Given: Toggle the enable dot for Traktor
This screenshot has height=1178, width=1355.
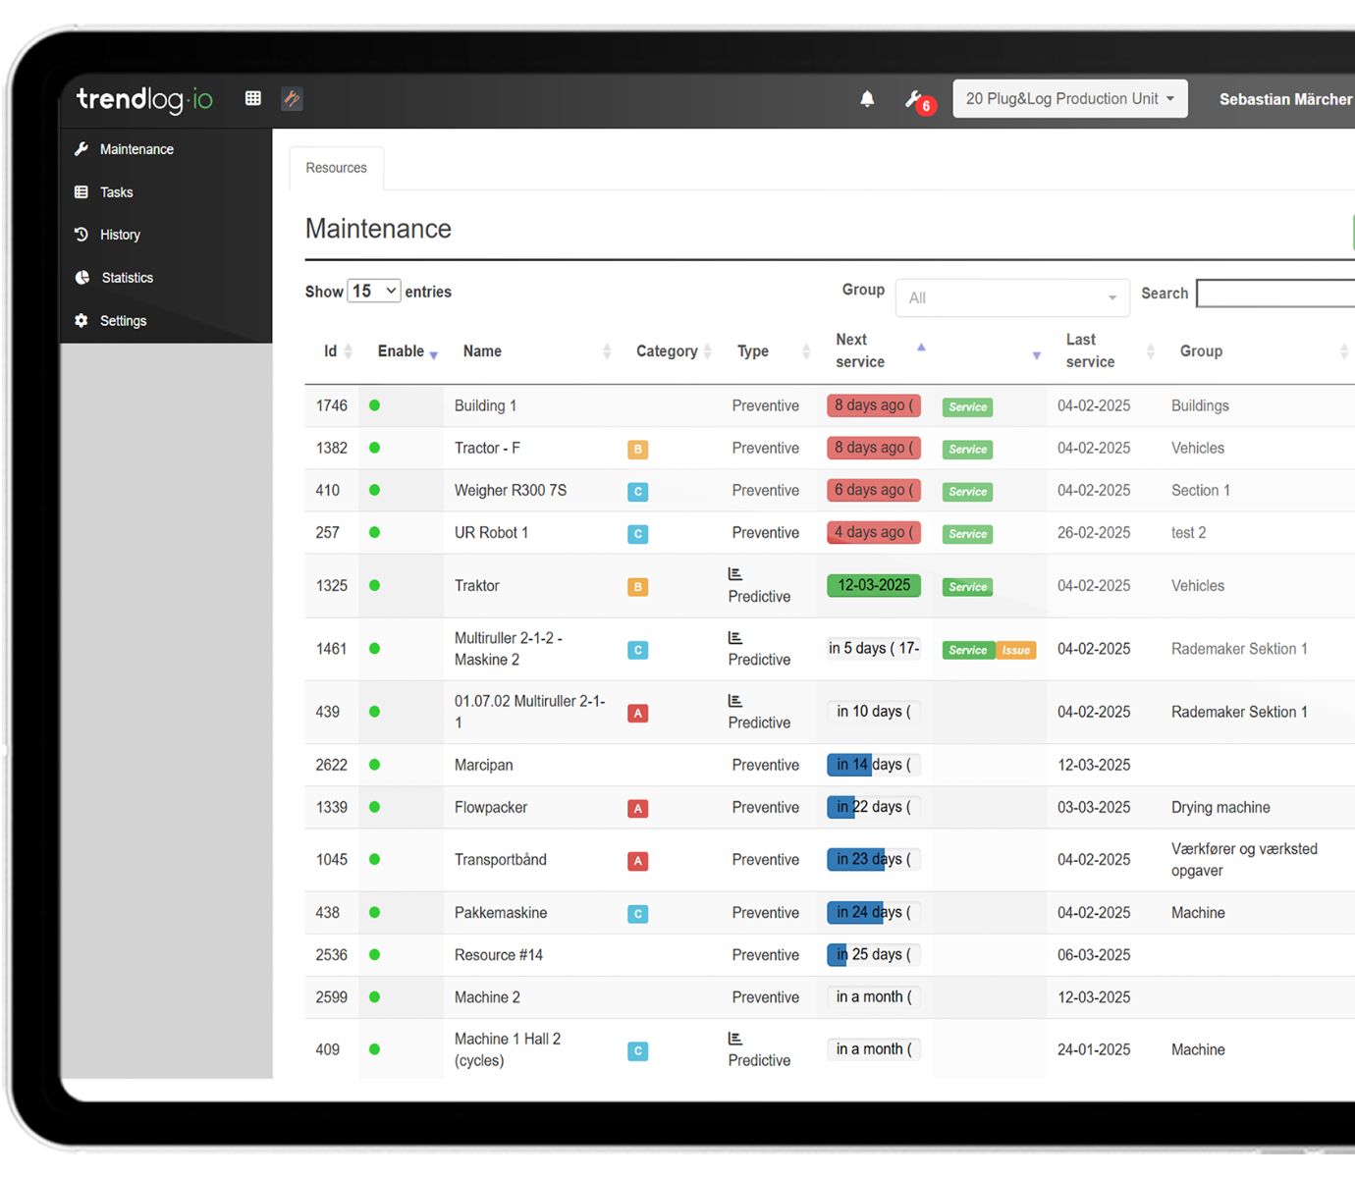Looking at the screenshot, I should 374,585.
